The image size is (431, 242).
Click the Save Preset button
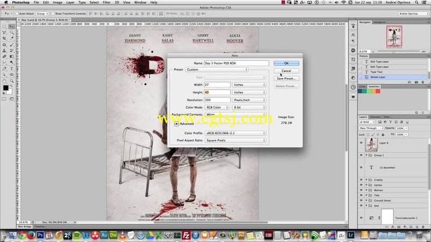point(286,79)
